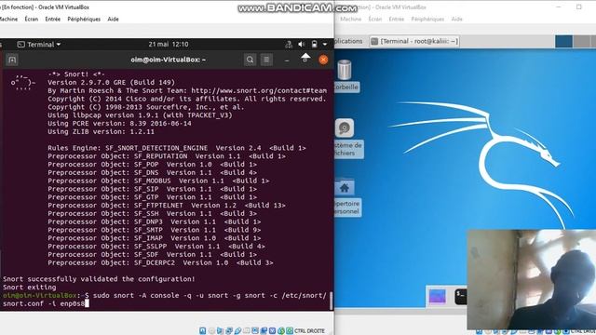Close the oim@oim-VirtualBox terminal window

[323, 60]
